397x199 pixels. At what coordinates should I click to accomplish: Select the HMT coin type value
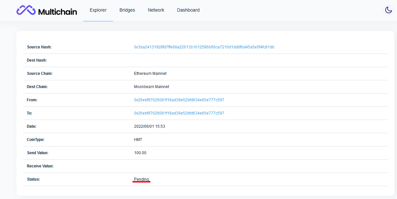point(138,139)
